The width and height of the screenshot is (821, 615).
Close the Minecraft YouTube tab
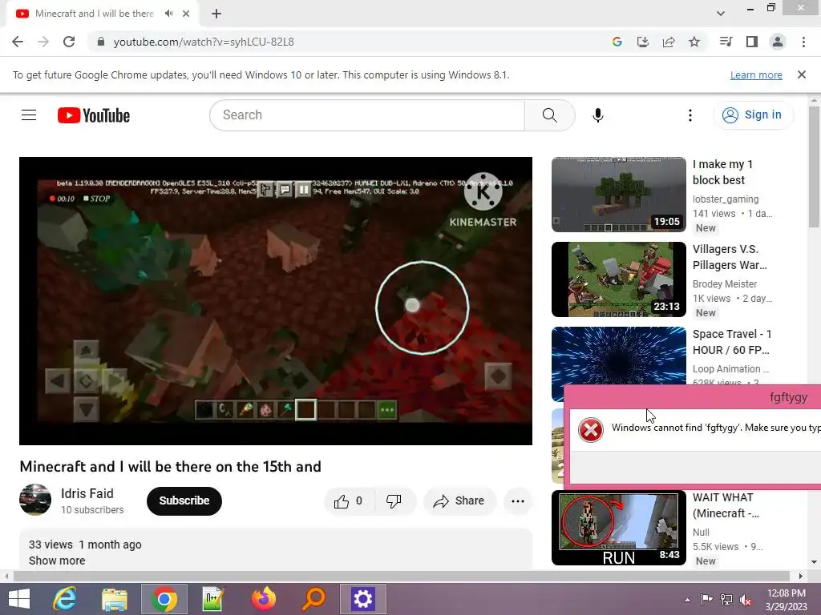[186, 14]
